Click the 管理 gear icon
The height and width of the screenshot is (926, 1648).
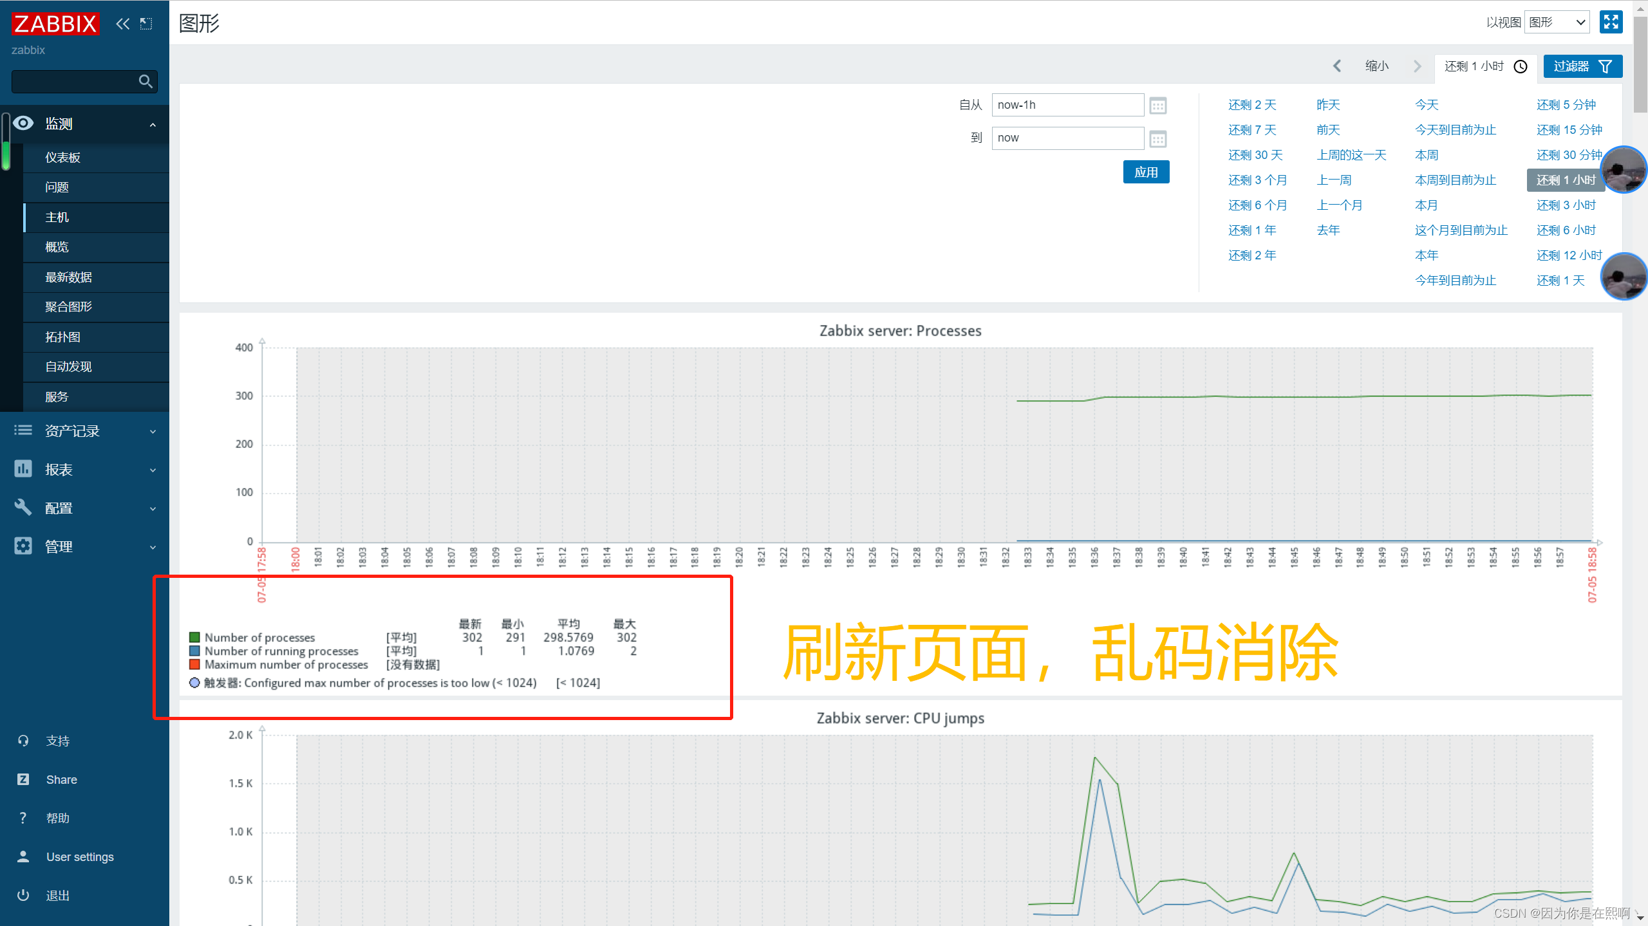23,546
